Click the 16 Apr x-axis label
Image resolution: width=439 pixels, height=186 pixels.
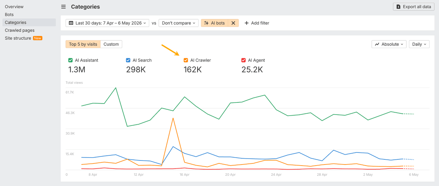coord(184,175)
